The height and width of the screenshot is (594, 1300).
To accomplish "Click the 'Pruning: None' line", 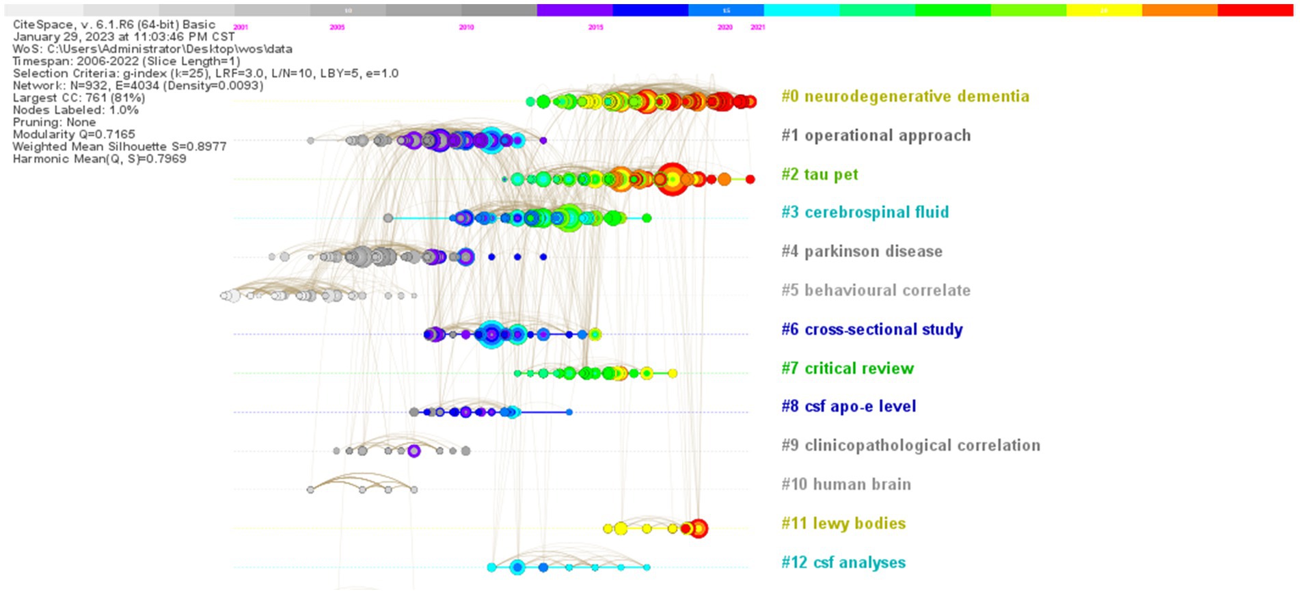I will pos(53,122).
